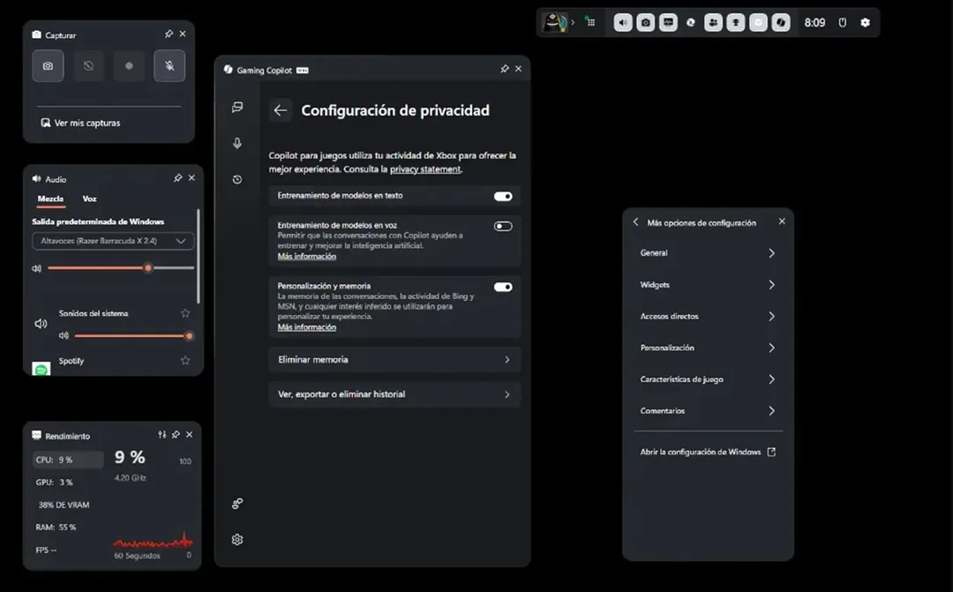
Task: Toggle the Spotify widget from top bar
Action: (758, 22)
